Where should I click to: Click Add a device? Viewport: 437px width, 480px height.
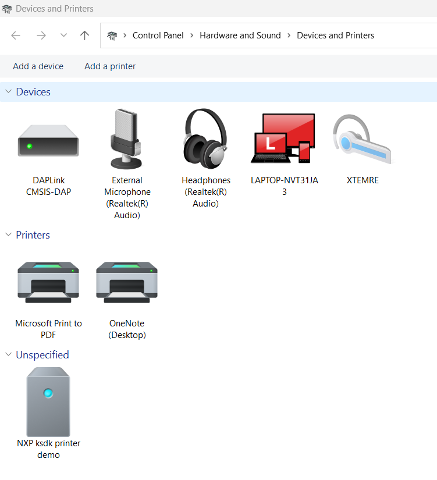pos(38,66)
